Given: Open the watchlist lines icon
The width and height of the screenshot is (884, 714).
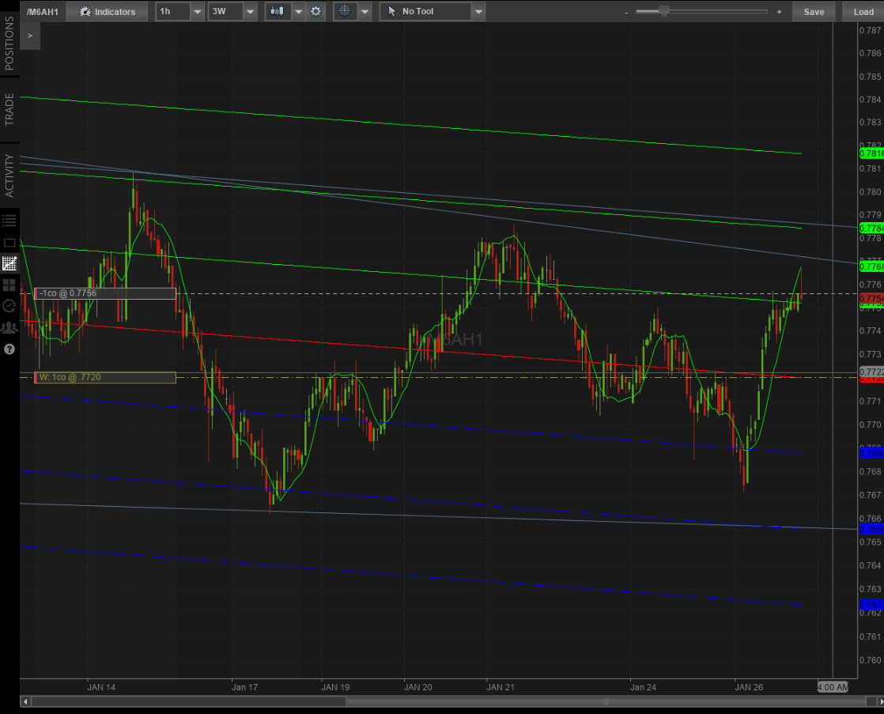Looking at the screenshot, I should 9,221.
